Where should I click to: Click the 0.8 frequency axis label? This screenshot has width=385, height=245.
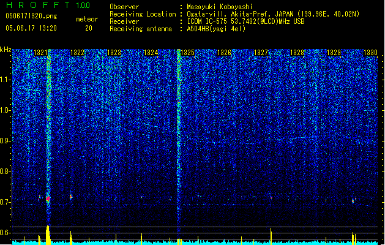point(5,171)
